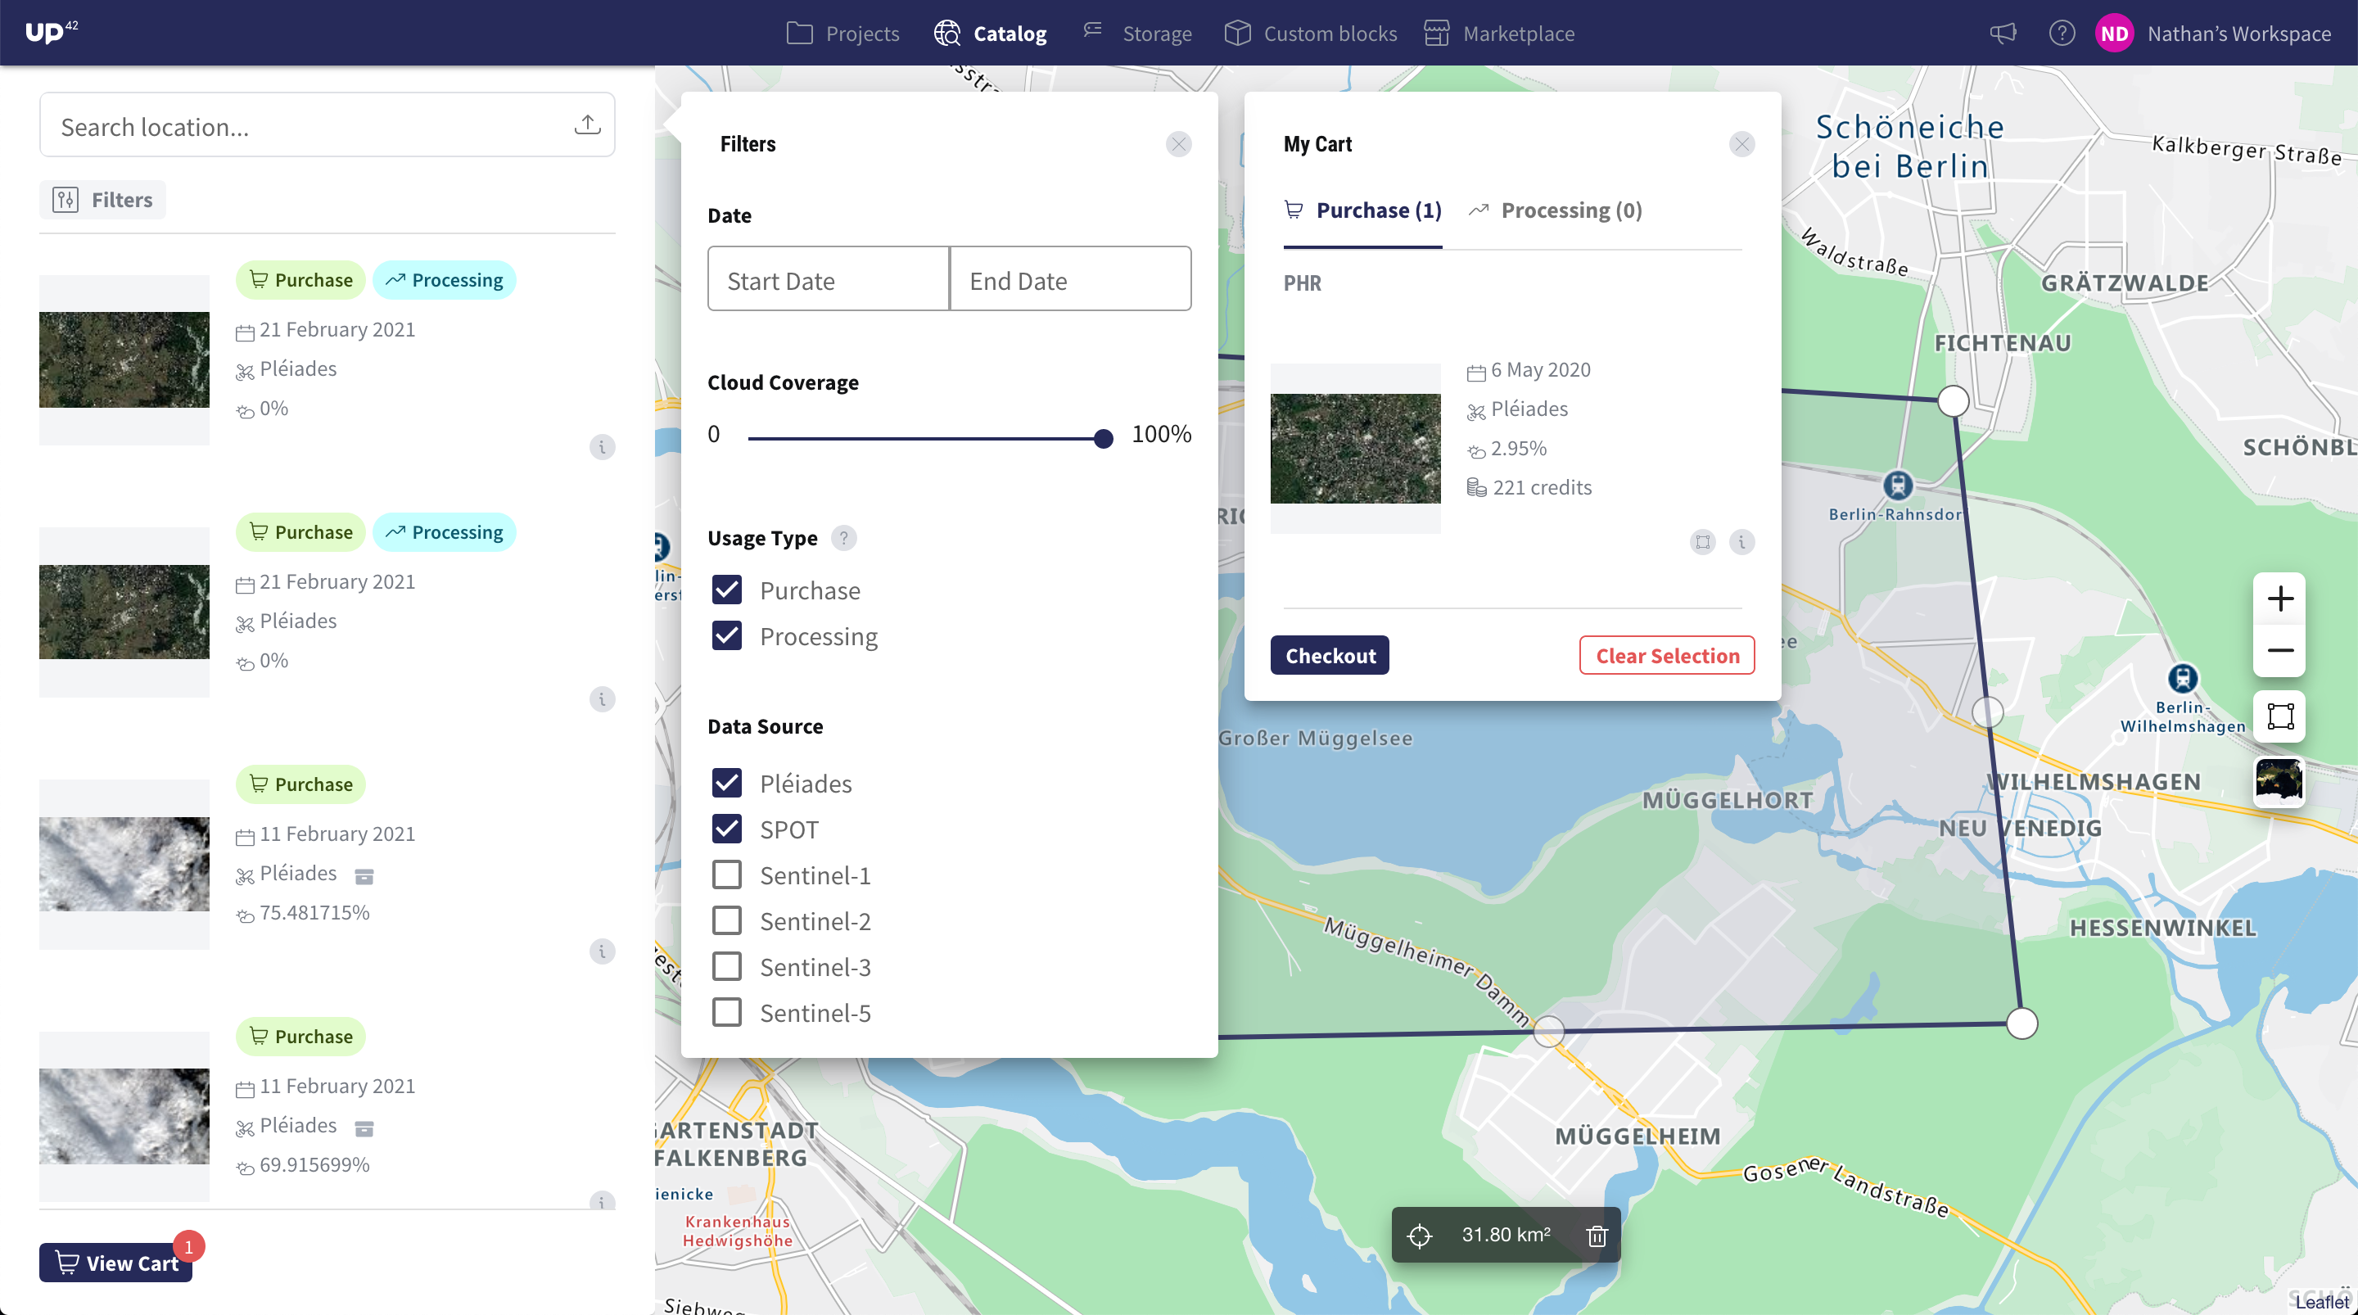Show footprint icon for cart item
2358x1315 pixels.
tap(1701, 542)
